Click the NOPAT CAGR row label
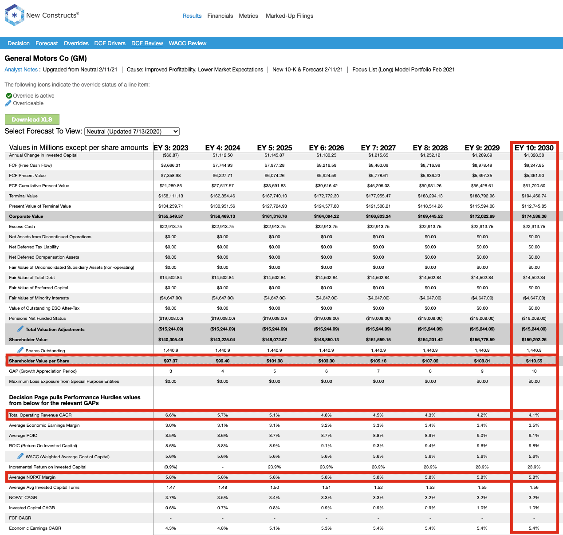 pyautogui.click(x=23, y=498)
